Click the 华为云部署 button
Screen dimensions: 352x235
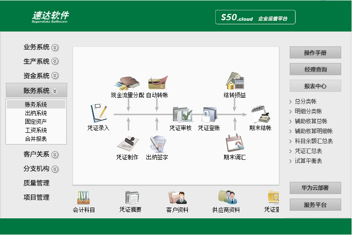point(315,188)
